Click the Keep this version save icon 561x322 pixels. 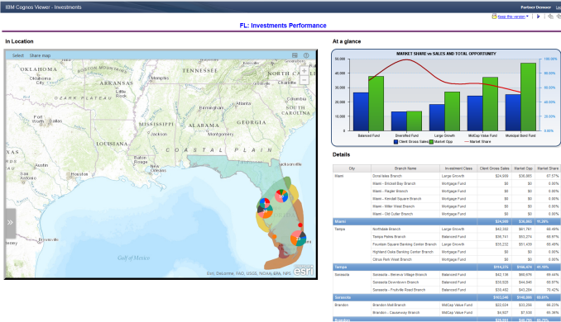point(495,17)
